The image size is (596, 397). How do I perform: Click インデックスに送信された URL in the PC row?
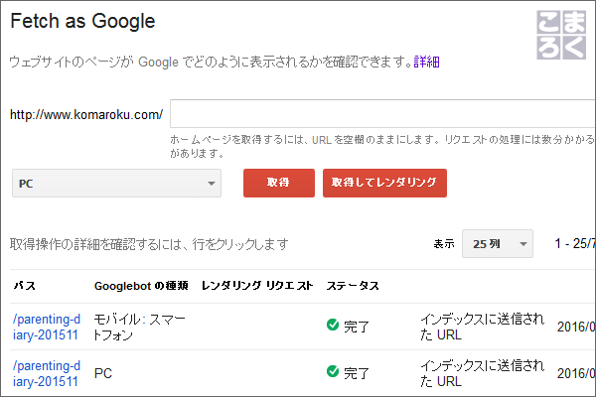(x=483, y=373)
